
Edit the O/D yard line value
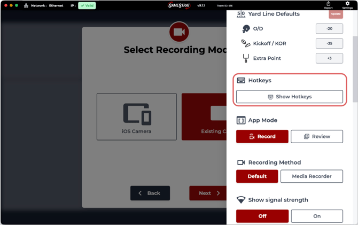point(329,29)
